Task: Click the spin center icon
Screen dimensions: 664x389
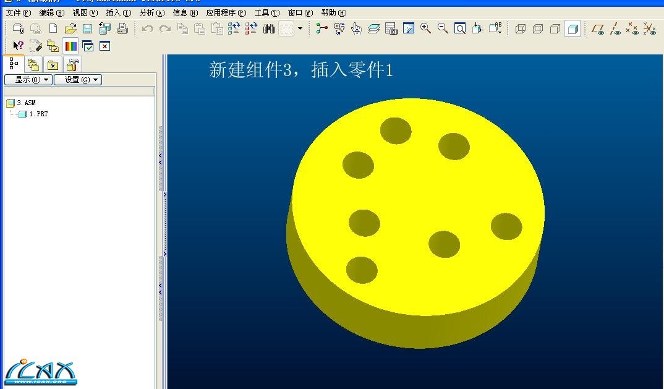Action: [x=322, y=28]
